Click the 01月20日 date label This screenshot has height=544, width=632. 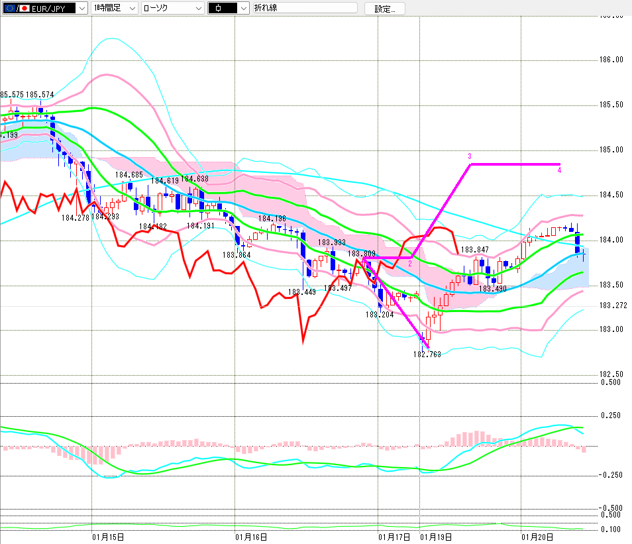[537, 536]
